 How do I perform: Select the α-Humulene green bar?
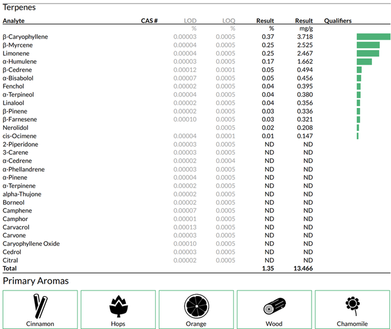pos(364,62)
